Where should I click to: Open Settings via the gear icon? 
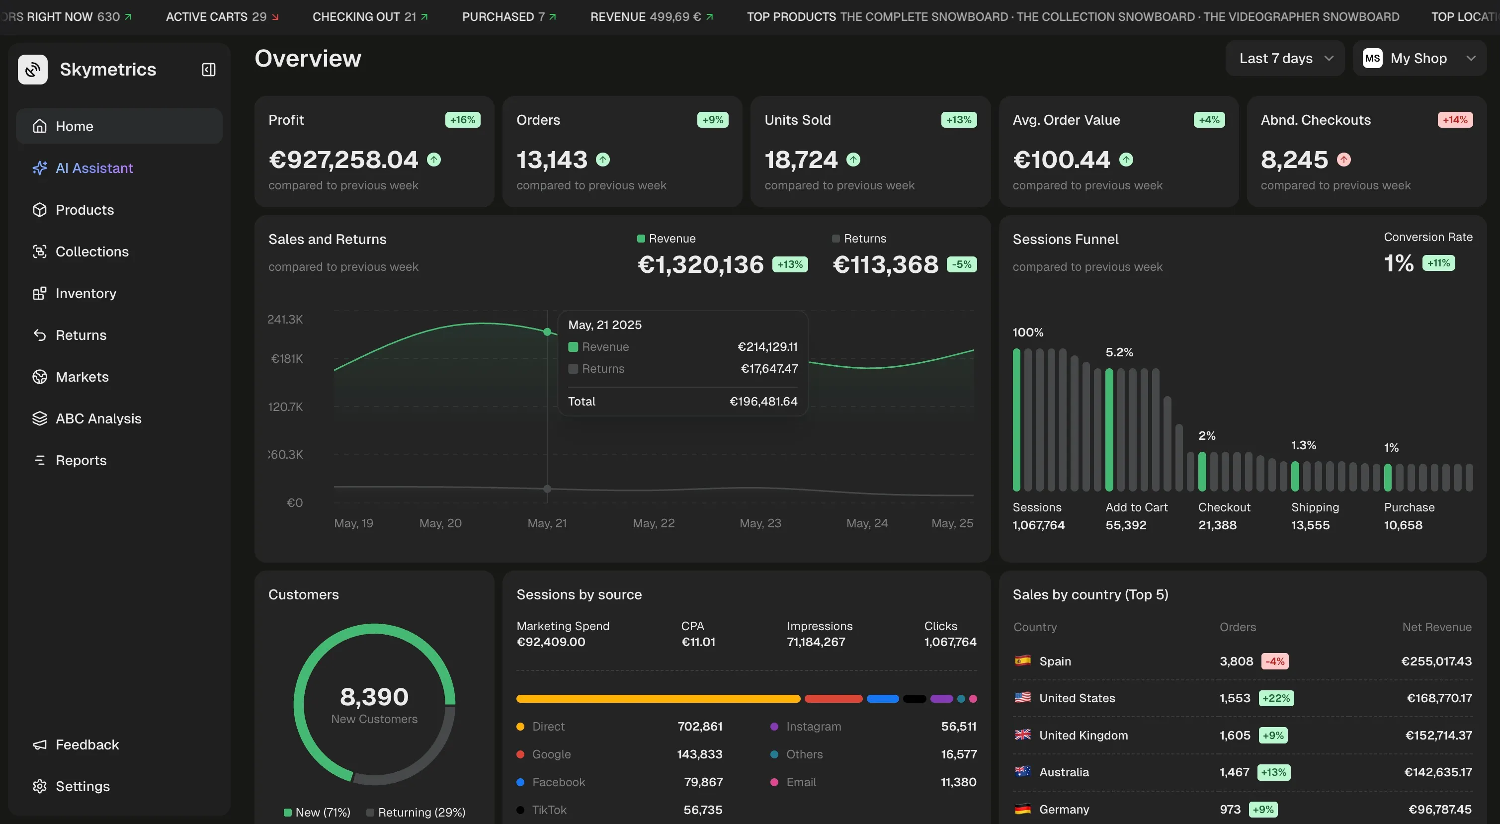40,786
